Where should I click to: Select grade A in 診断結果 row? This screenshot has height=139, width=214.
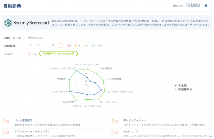click(x=31, y=45)
